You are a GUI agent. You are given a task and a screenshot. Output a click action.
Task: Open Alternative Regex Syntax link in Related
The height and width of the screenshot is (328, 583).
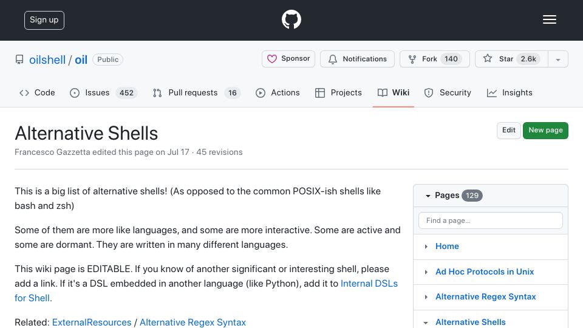[x=193, y=323]
